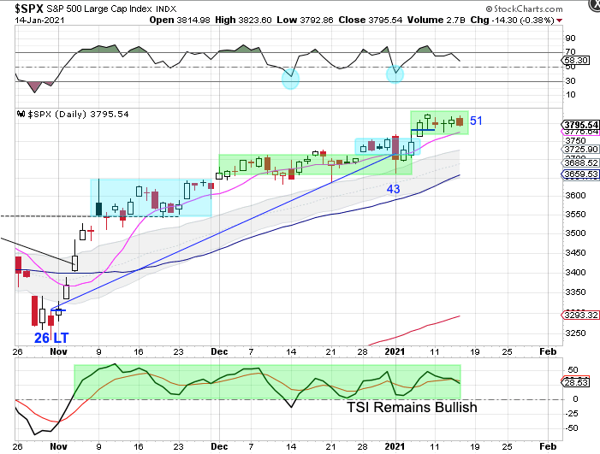The image size is (600, 454).
Task: Click the 'TSI Remains Bullish' annotation text
Action: click(x=412, y=407)
